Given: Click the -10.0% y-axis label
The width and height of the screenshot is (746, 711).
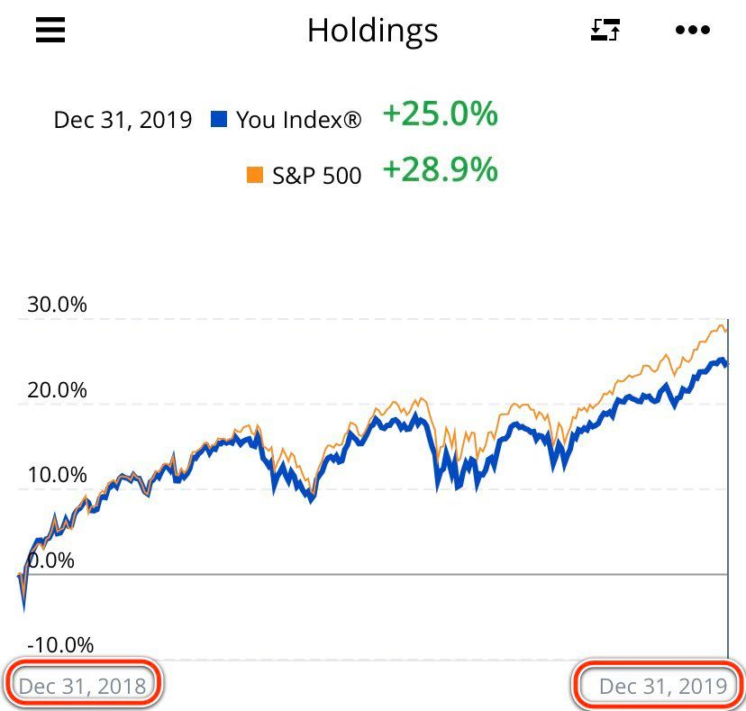Looking at the screenshot, I should pyautogui.click(x=59, y=645).
